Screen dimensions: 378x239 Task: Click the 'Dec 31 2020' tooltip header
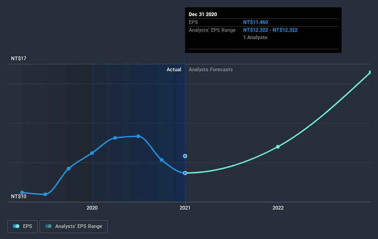click(x=203, y=14)
